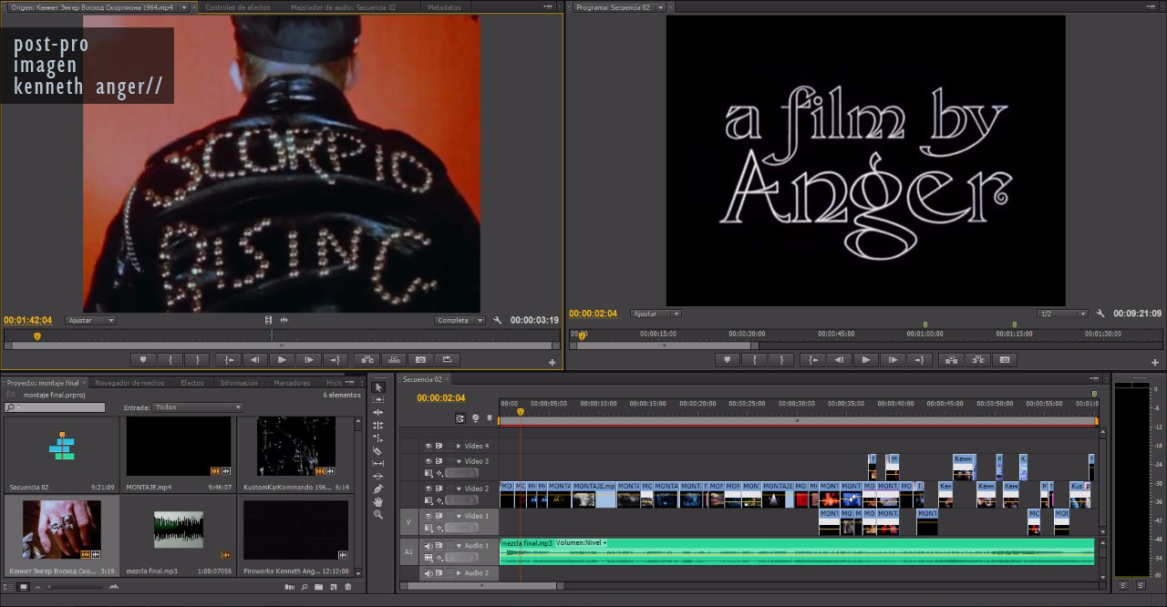
Task: Collapse the Vídeo 1 track
Action: click(459, 516)
